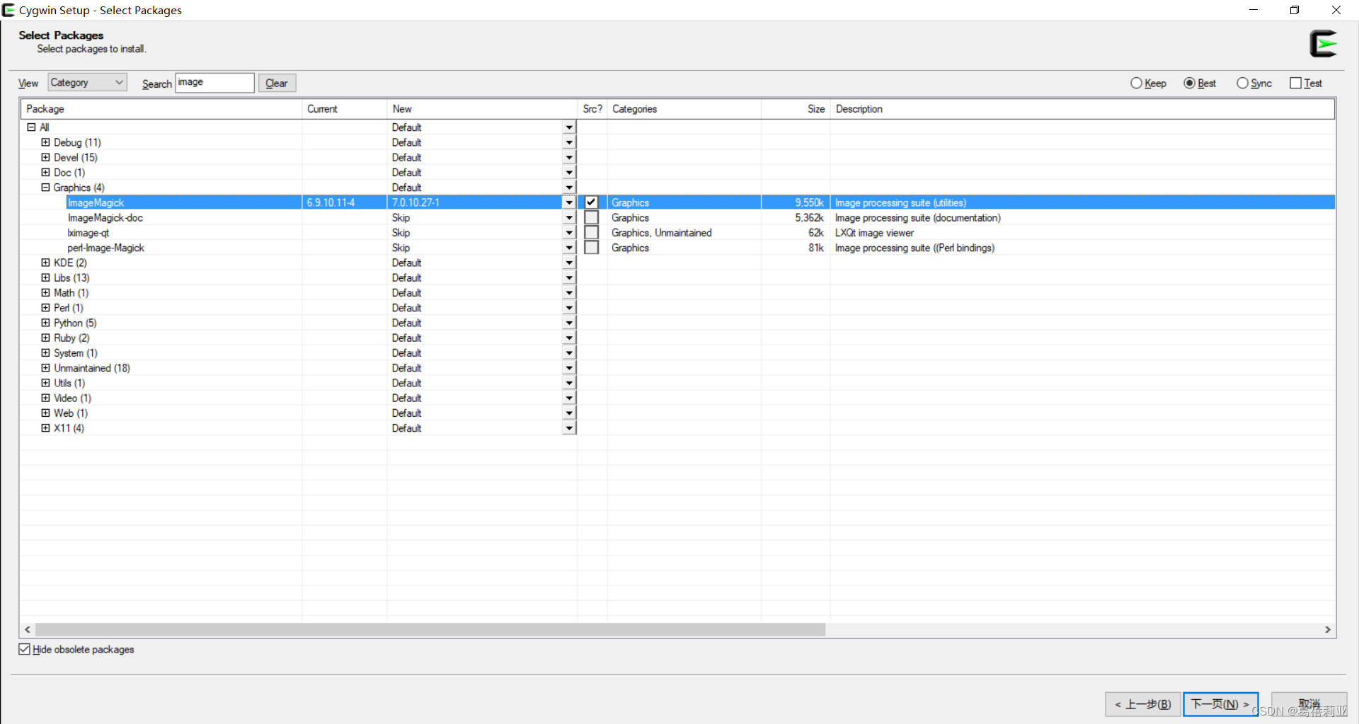Open version dropdown for ImageMagick-doc row
This screenshot has width=1359, height=724.
click(x=569, y=217)
